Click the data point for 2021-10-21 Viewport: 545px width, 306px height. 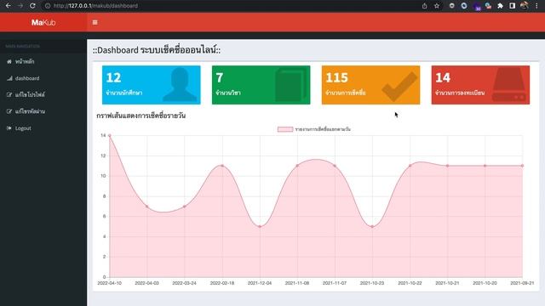coord(447,166)
